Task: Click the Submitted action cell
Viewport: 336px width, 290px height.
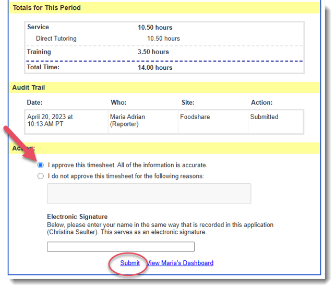Action: point(264,117)
